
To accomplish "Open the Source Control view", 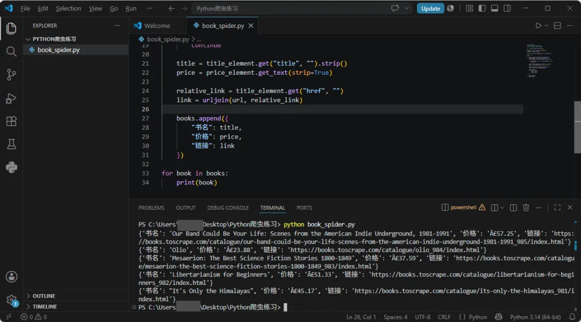I will click(x=11, y=75).
